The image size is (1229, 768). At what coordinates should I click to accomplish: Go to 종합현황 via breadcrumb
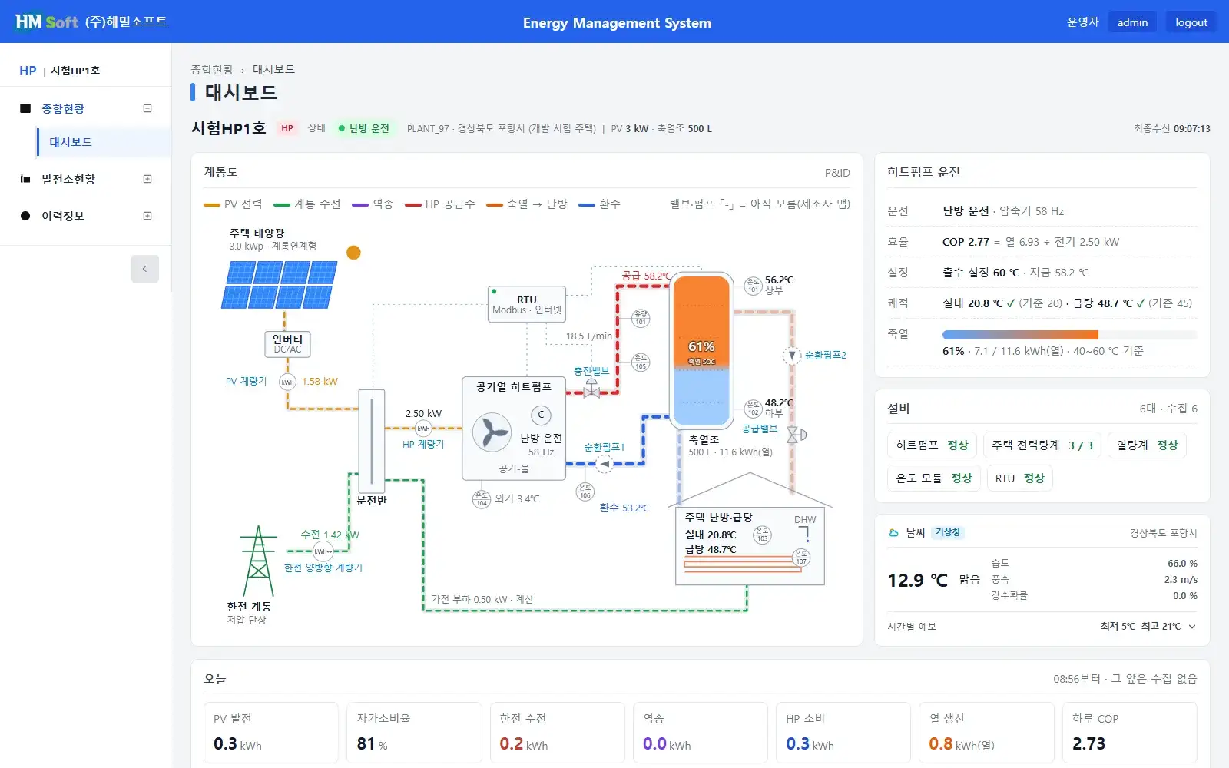click(x=212, y=69)
